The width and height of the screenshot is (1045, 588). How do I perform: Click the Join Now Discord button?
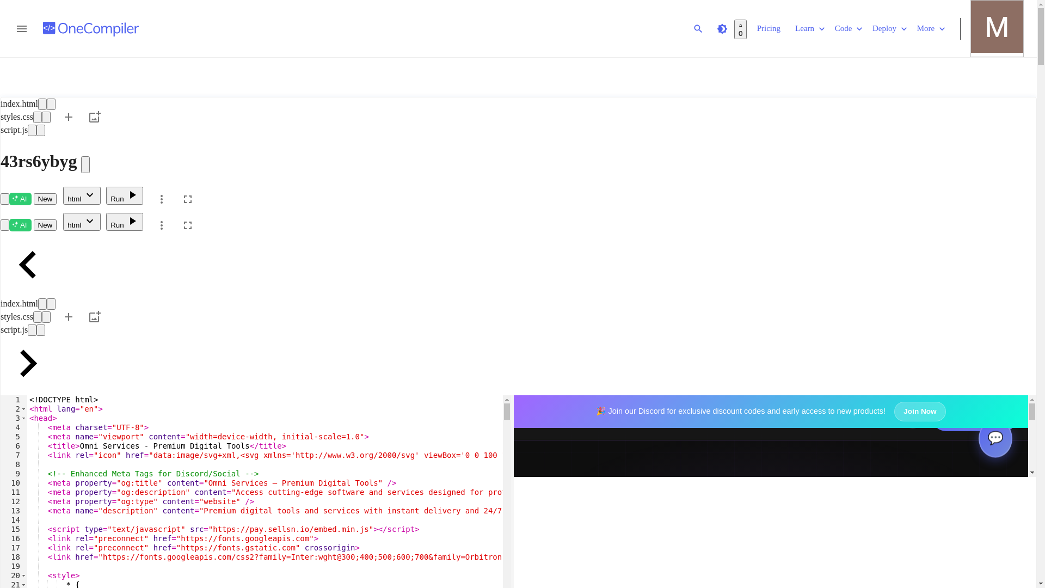coord(920,412)
